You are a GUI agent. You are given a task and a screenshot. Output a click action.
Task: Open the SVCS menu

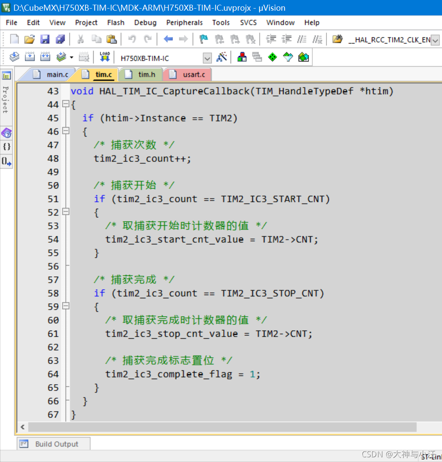pos(249,23)
